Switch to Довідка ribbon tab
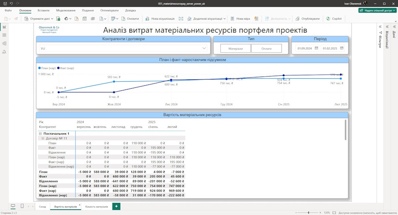 coord(130,10)
